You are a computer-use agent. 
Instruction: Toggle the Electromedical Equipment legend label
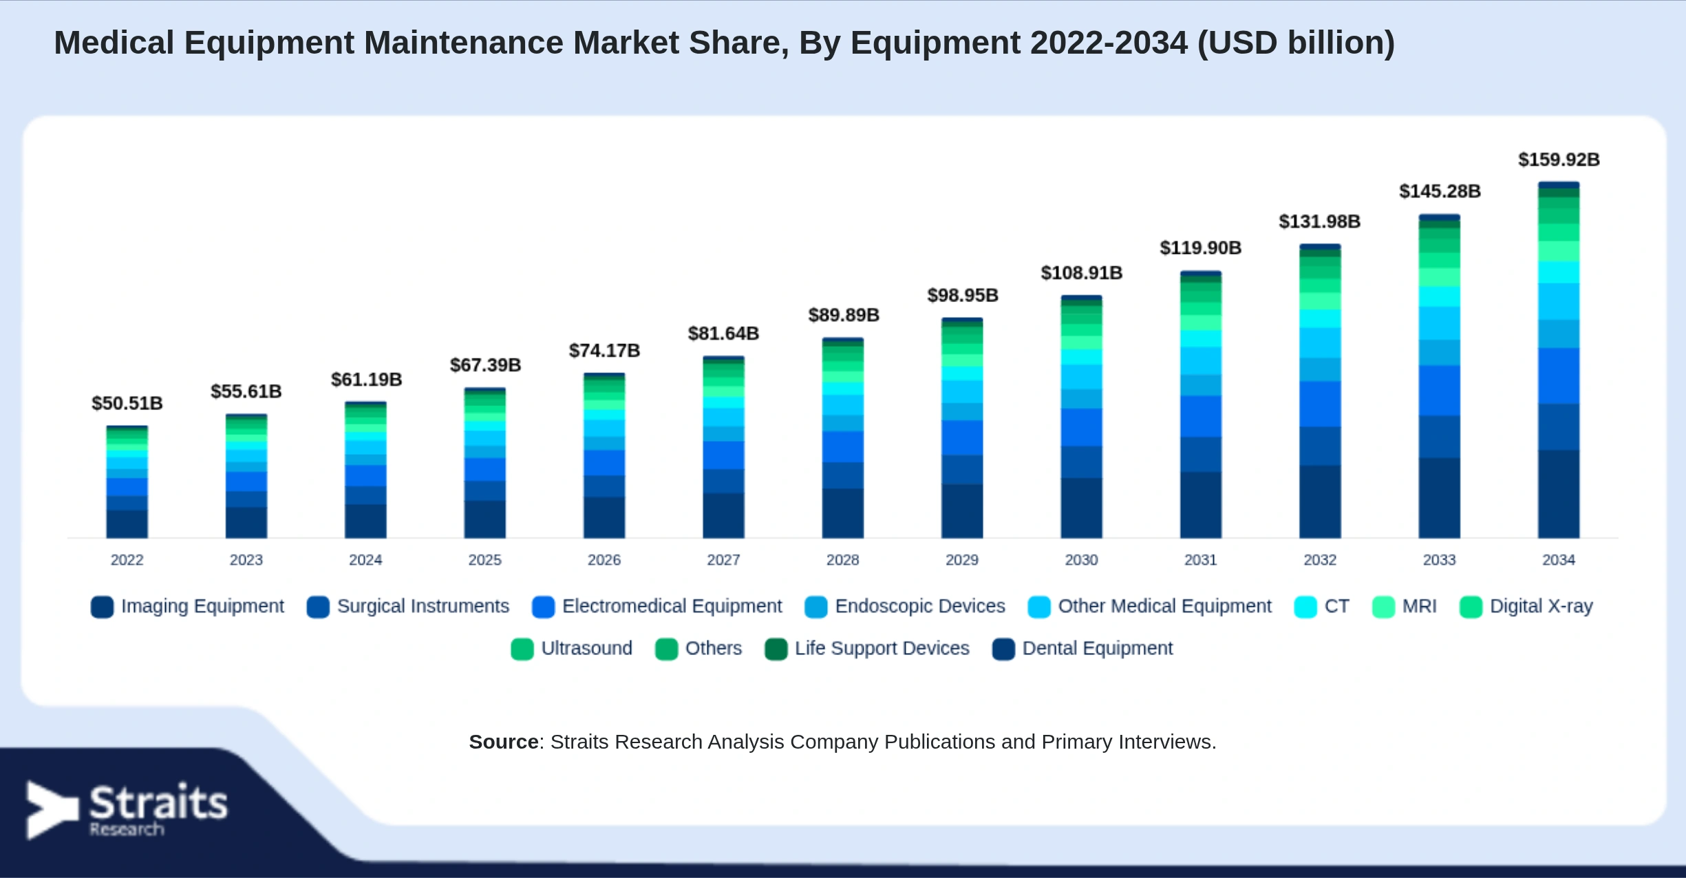[672, 606]
